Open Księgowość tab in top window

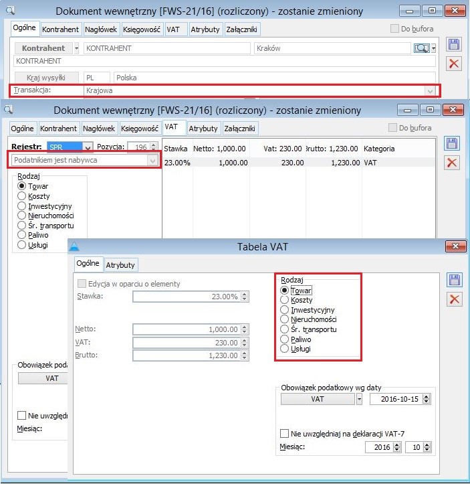[142, 29]
